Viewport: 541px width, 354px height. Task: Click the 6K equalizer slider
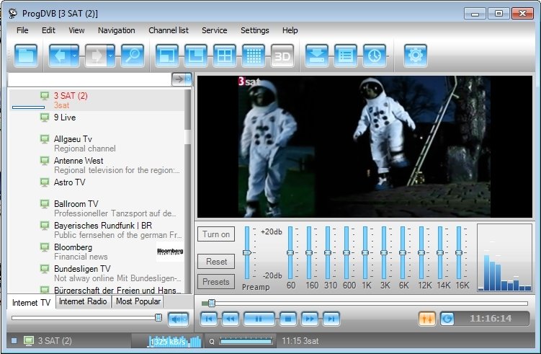(402, 253)
